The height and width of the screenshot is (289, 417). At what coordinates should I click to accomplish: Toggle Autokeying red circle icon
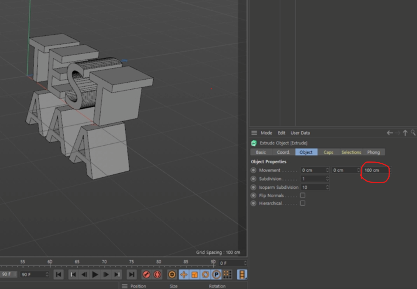point(157,274)
